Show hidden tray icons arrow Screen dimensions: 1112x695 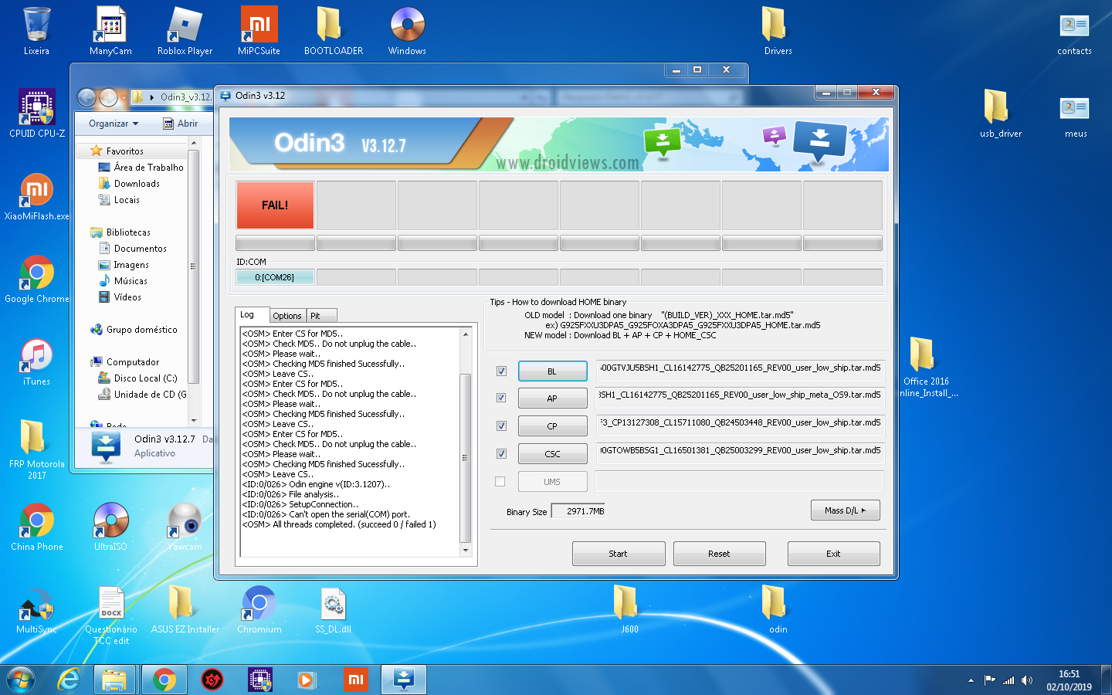tap(971, 680)
